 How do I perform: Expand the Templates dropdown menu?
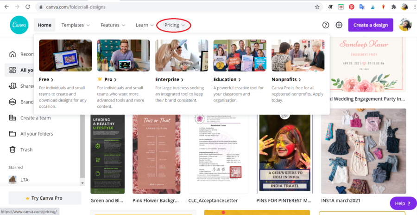pos(76,25)
